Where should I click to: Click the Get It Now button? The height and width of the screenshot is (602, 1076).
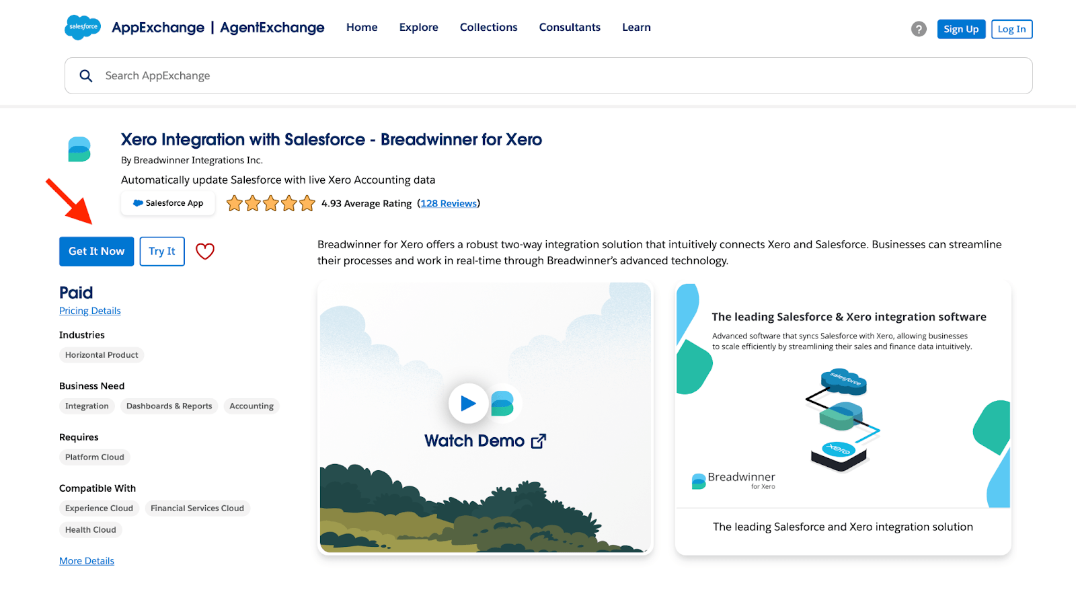(x=96, y=251)
